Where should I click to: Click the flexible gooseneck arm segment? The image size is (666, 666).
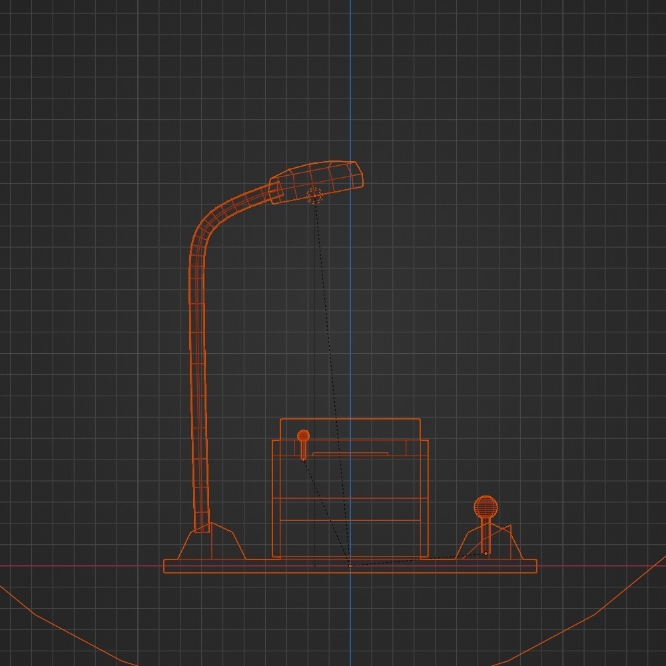(x=200, y=366)
